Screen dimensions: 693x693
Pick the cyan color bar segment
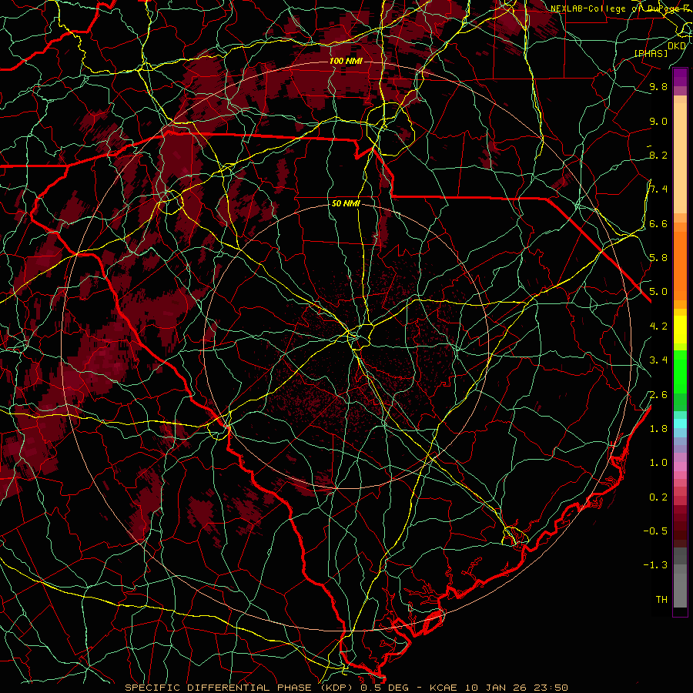(680, 423)
